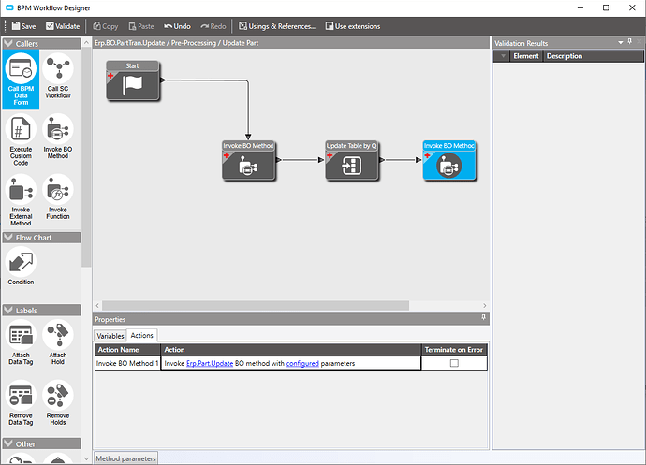This screenshot has height=465, width=646.
Task: Select the Call SC Workflow item
Action: pyautogui.click(x=58, y=76)
